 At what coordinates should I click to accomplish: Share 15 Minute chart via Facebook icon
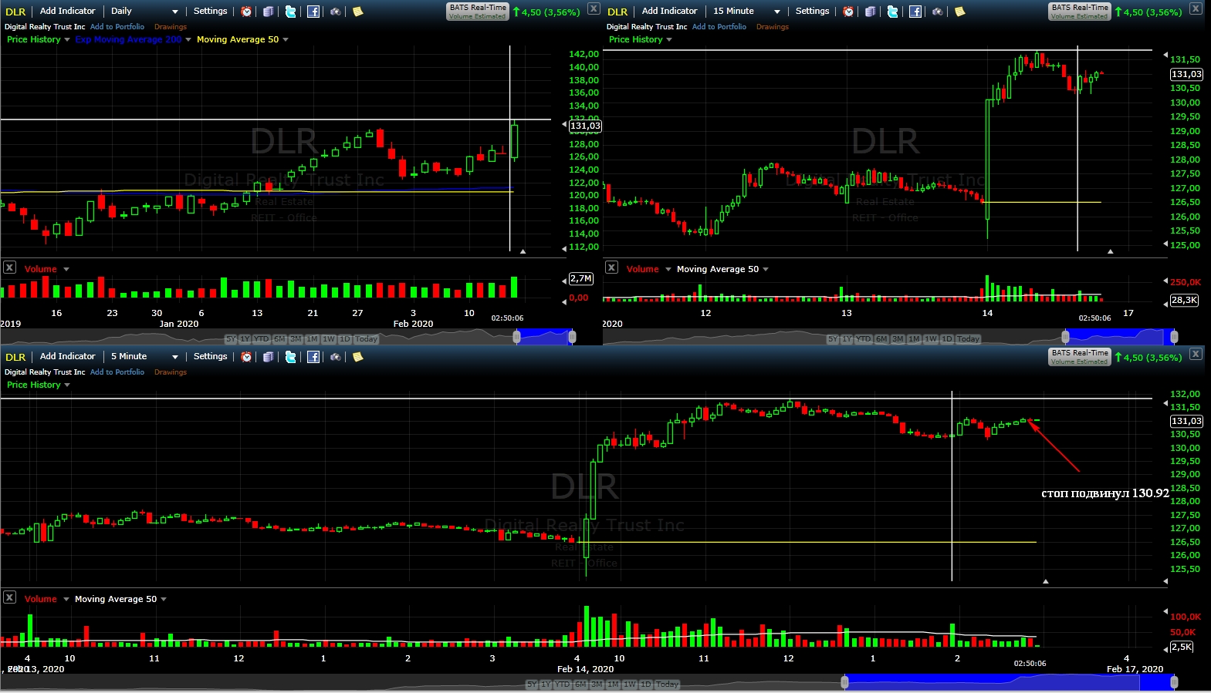tap(915, 12)
